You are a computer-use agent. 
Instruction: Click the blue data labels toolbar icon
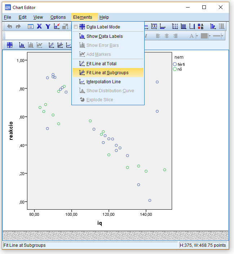pyautogui.click(x=22, y=45)
